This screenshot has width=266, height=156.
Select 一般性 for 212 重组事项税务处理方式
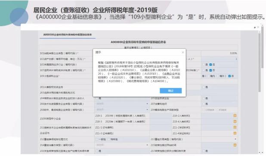point(97,139)
